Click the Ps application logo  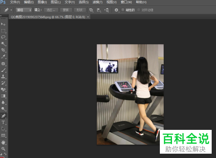(x=3, y=2)
